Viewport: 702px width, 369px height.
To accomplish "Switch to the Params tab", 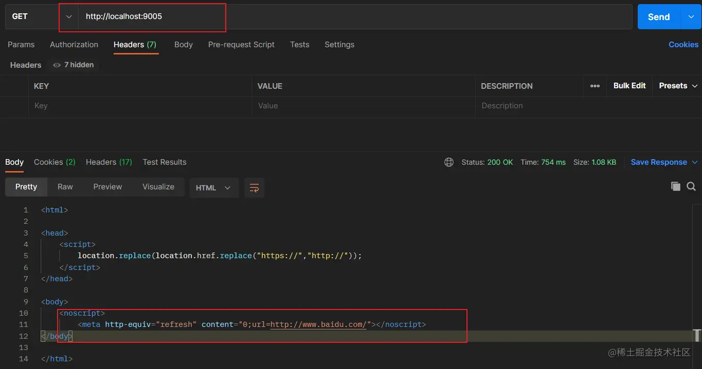I will pos(21,45).
